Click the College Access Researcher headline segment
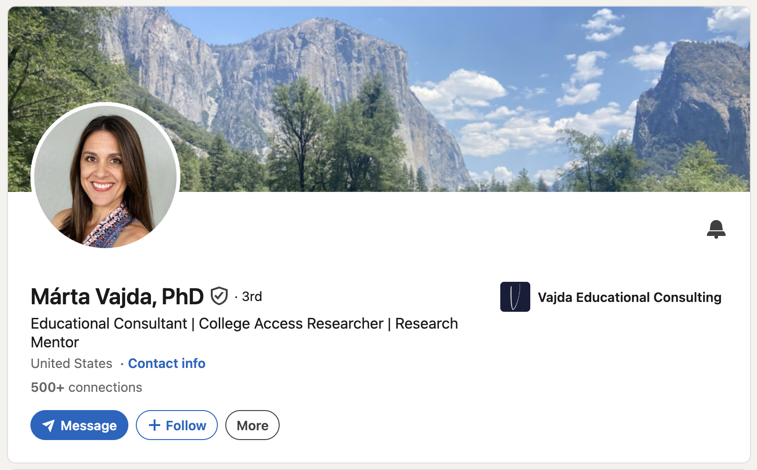Viewport: 757px width, 470px height. click(291, 323)
